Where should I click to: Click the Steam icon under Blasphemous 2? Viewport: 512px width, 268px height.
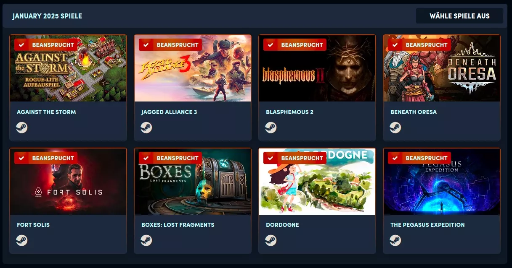pos(271,127)
